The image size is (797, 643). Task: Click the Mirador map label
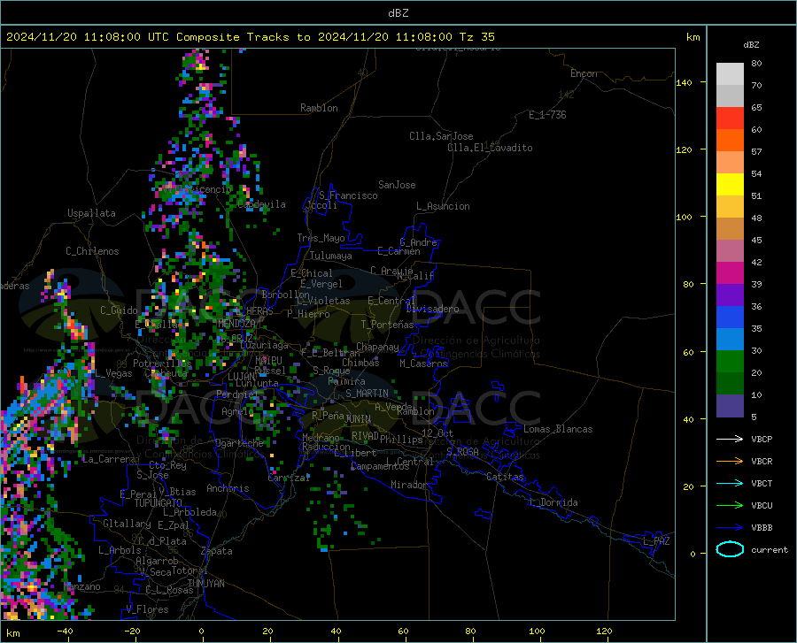click(408, 485)
